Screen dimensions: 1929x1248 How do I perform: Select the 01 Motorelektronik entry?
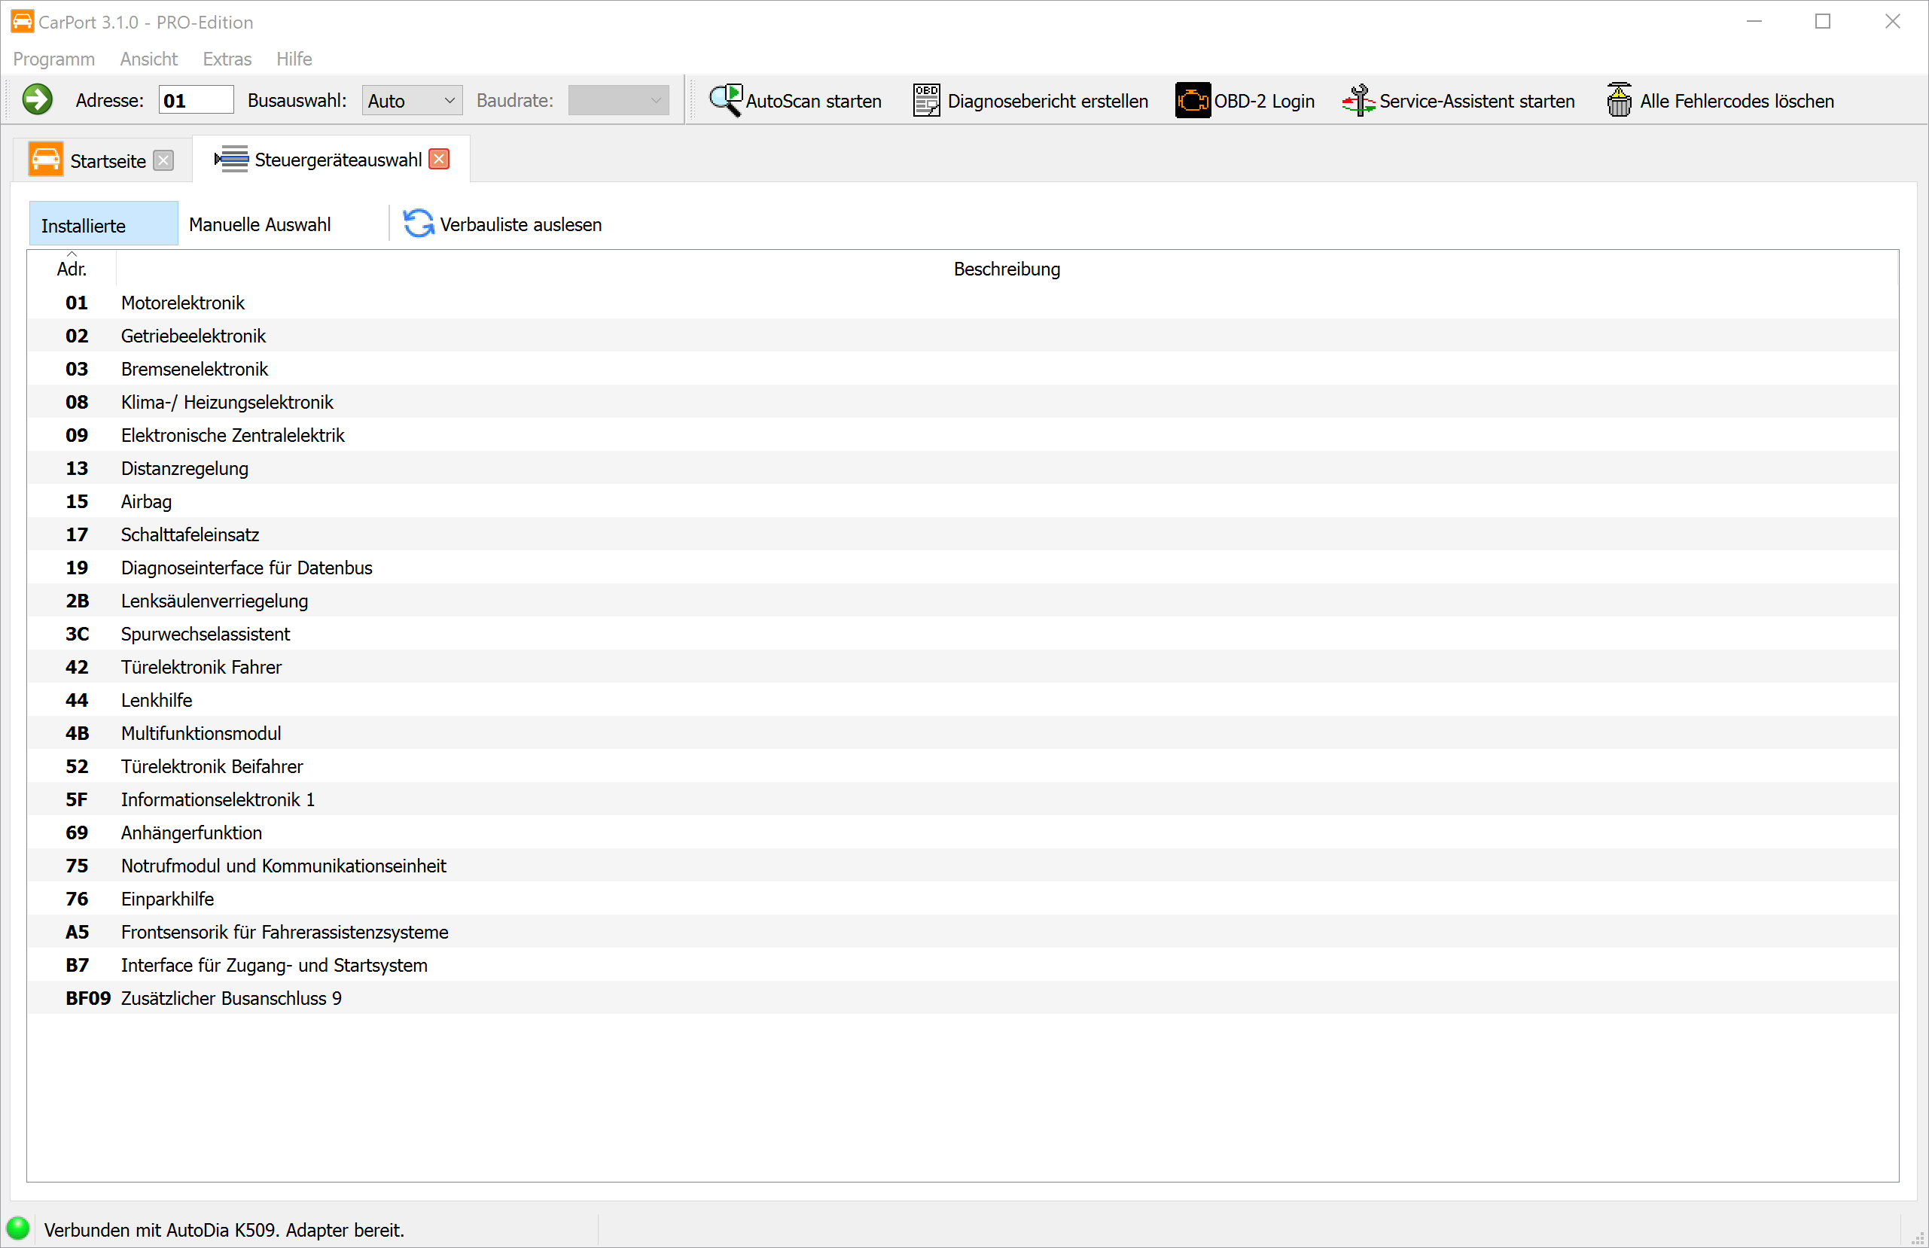(x=182, y=303)
